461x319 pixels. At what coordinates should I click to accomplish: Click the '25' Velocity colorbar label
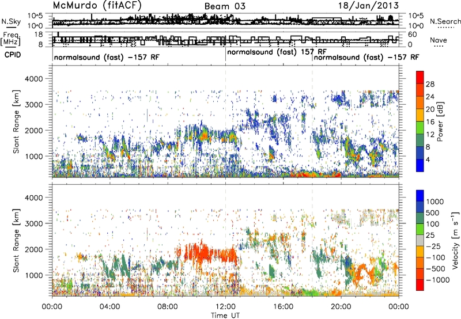430,236
